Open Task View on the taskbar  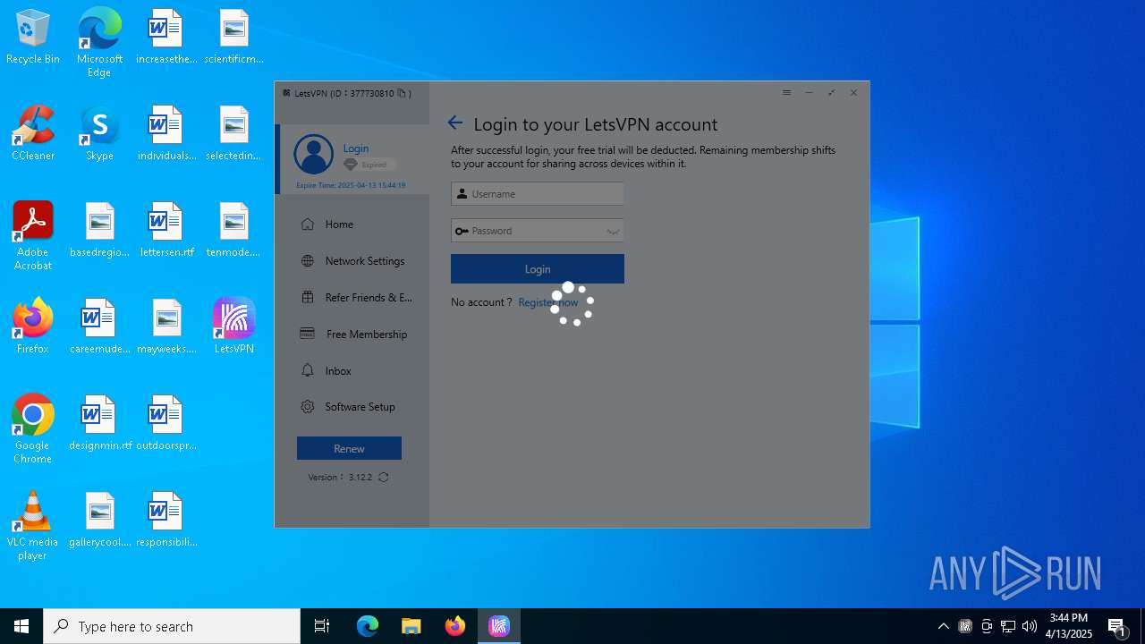point(322,626)
